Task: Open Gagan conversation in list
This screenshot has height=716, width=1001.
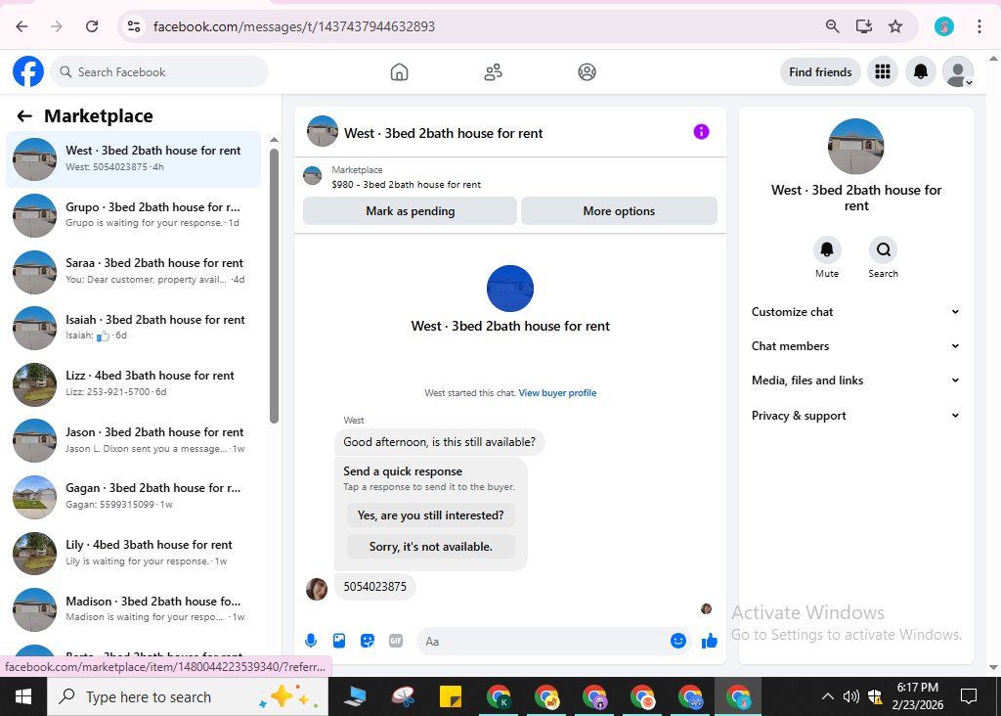Action: pos(133,496)
